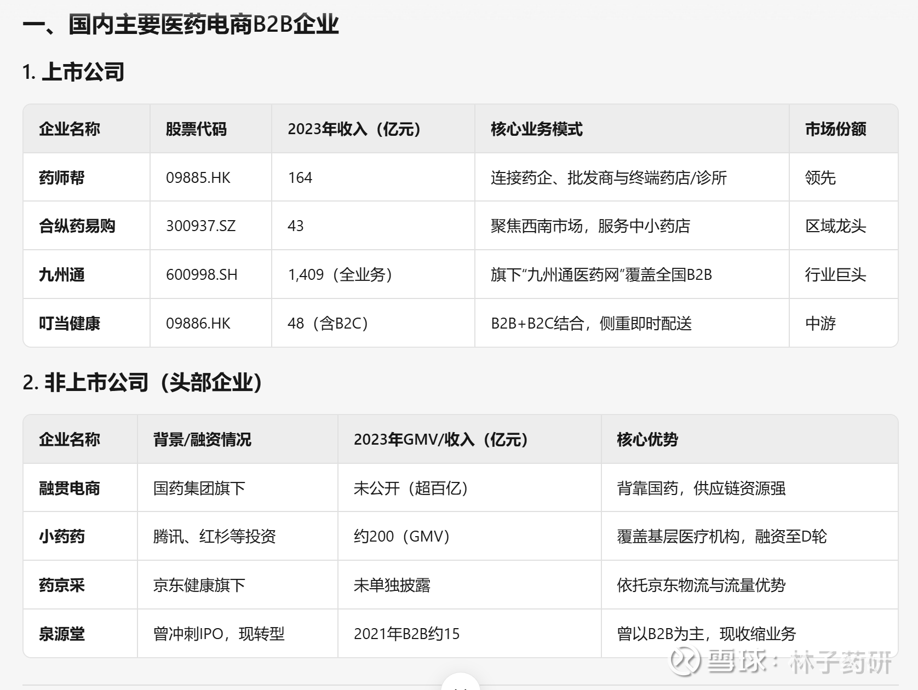Click the revenue value 43

click(x=296, y=226)
